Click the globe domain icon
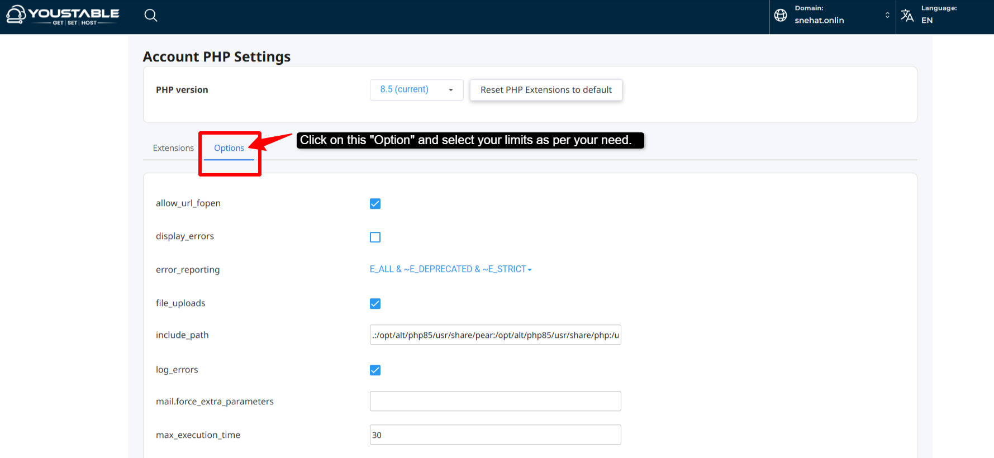Screen dimensions: 994x458 [781, 15]
